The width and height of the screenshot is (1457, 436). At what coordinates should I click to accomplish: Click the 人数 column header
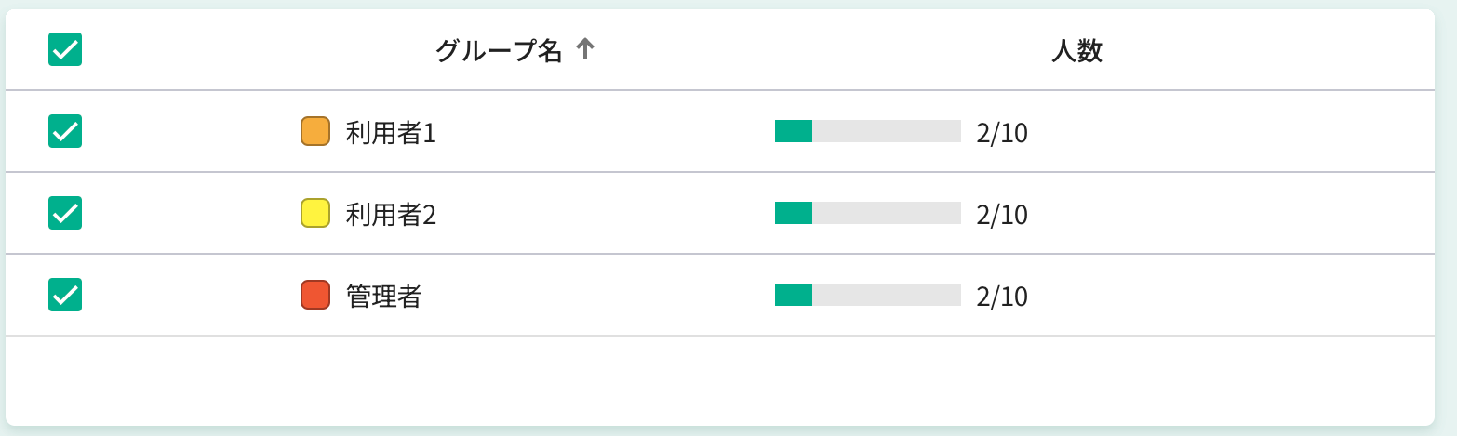(x=1076, y=51)
